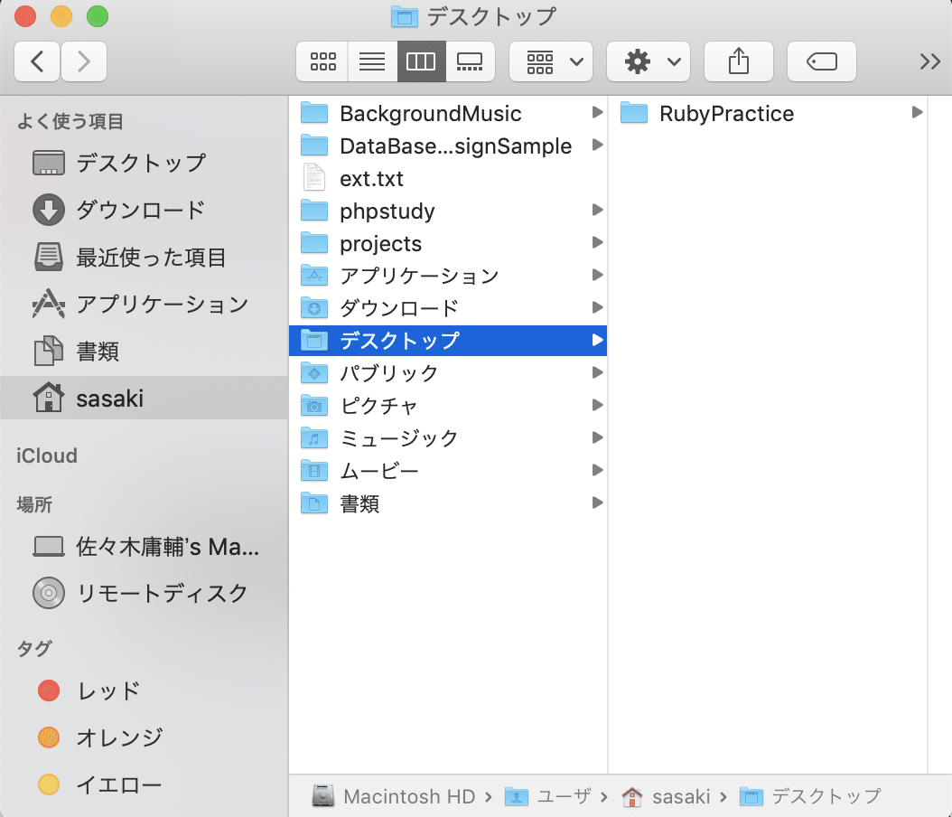Select the ミュージック folder icon

[x=314, y=438]
